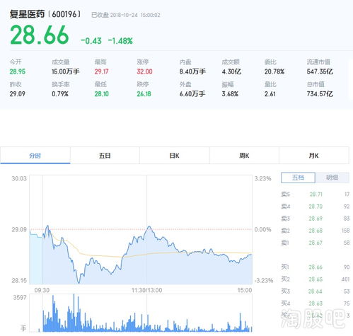Viewport: 353px width, 336px height.
Task: Click the 流通市值 value 547.35亿
Action: 320,71
